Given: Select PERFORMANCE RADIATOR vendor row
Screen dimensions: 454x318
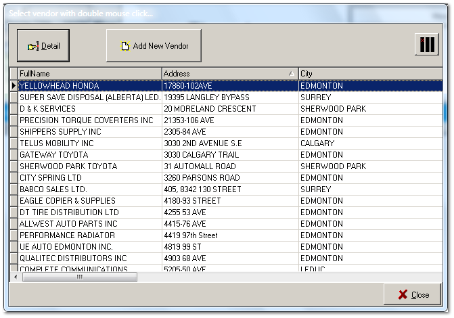Looking at the screenshot, I should pos(89,235).
